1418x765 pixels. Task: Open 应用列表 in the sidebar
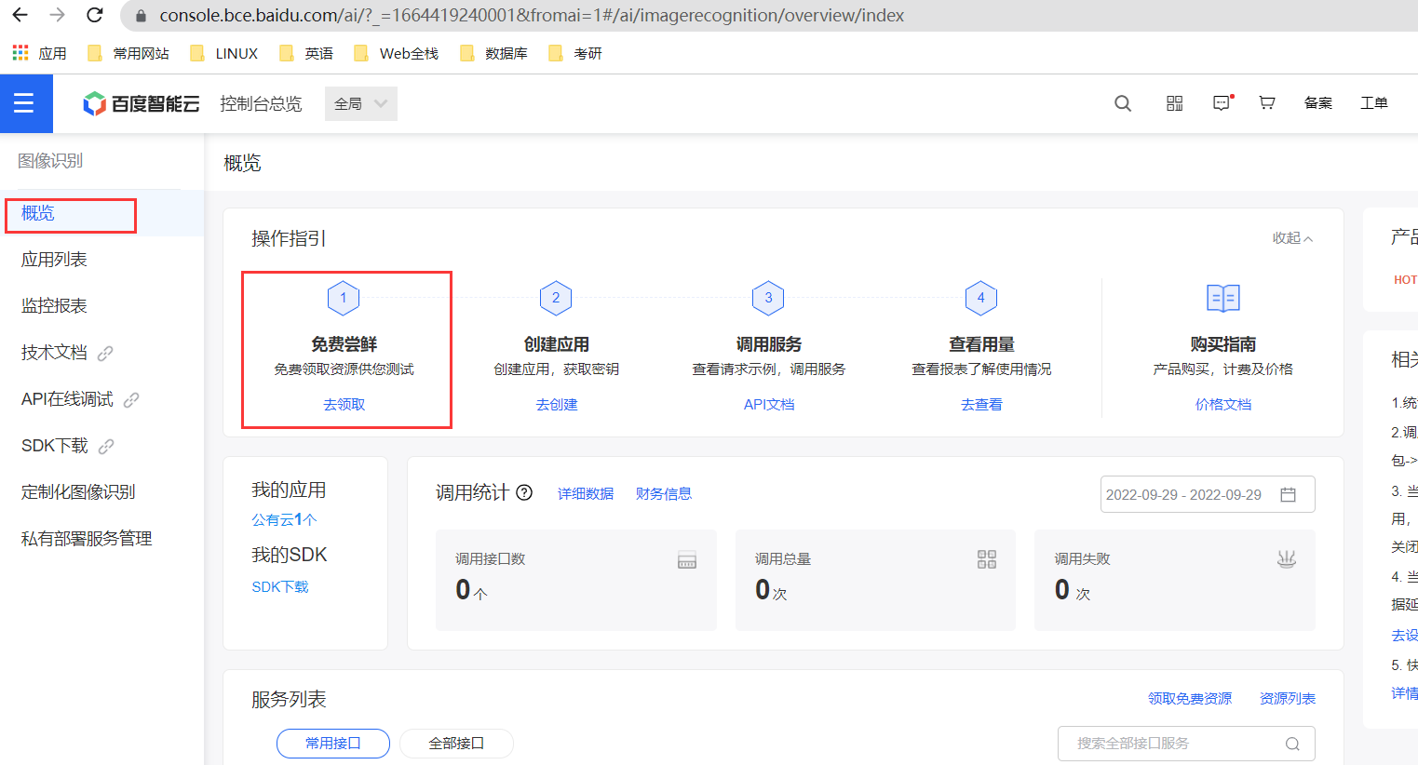54,260
